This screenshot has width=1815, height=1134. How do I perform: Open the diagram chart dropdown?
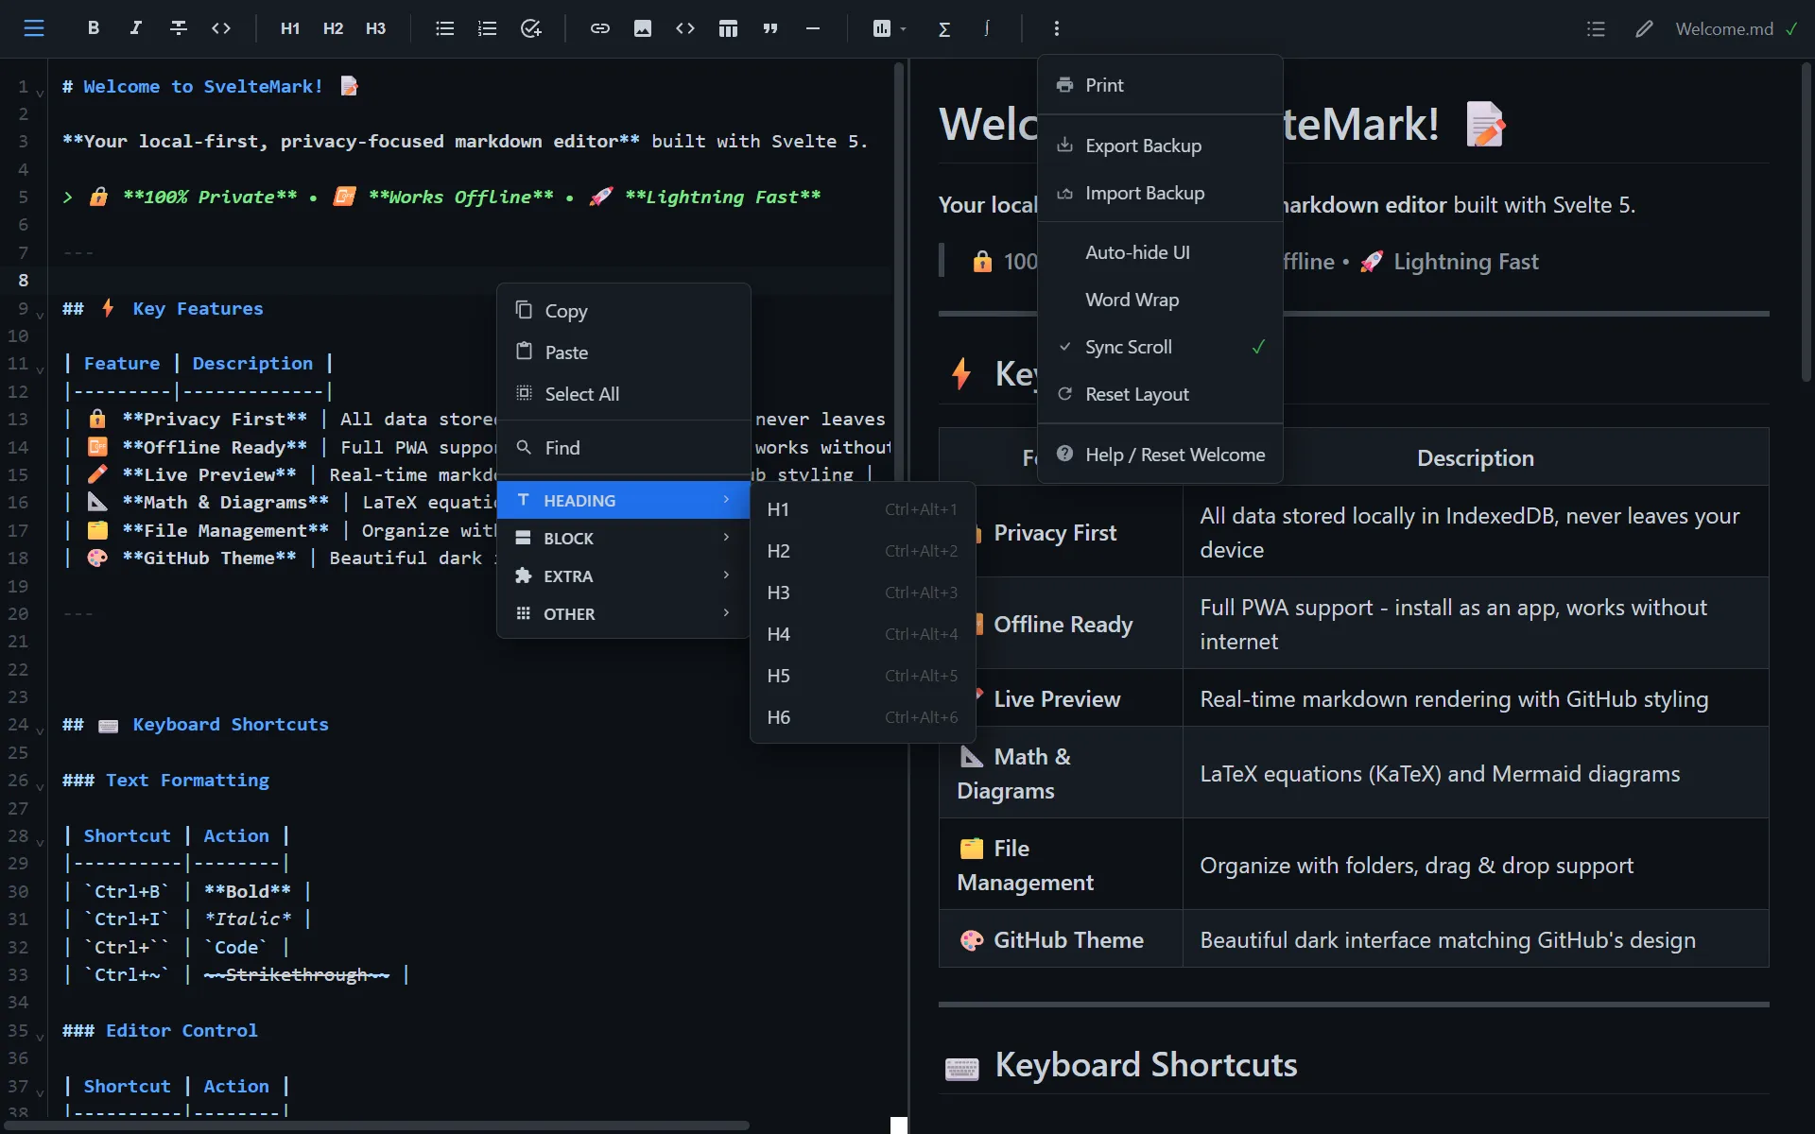click(x=889, y=28)
